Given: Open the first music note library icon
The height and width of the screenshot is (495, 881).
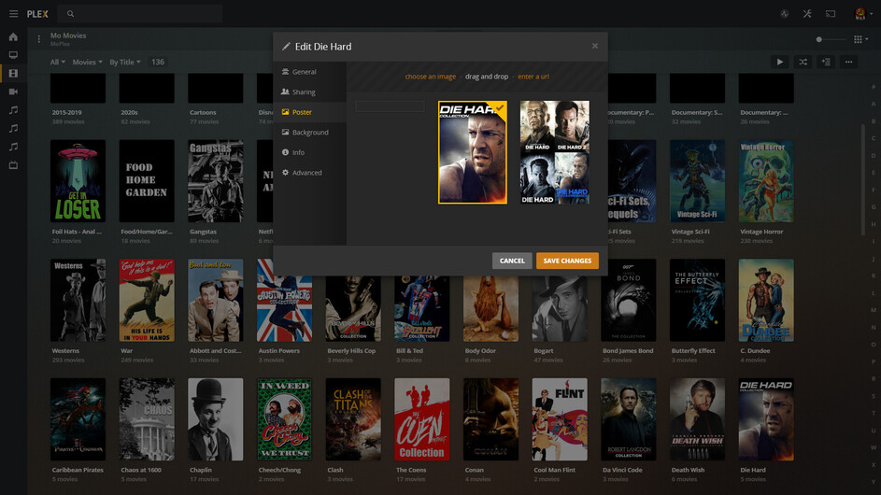Looking at the screenshot, I should pyautogui.click(x=13, y=110).
